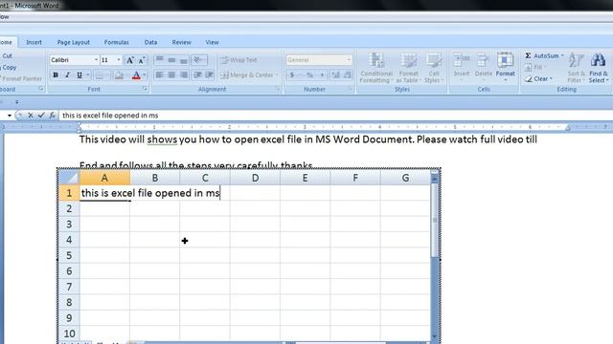Image resolution: width=613 pixels, height=344 pixels.
Task: Click the Decrease Decimal icon
Action: (347, 75)
